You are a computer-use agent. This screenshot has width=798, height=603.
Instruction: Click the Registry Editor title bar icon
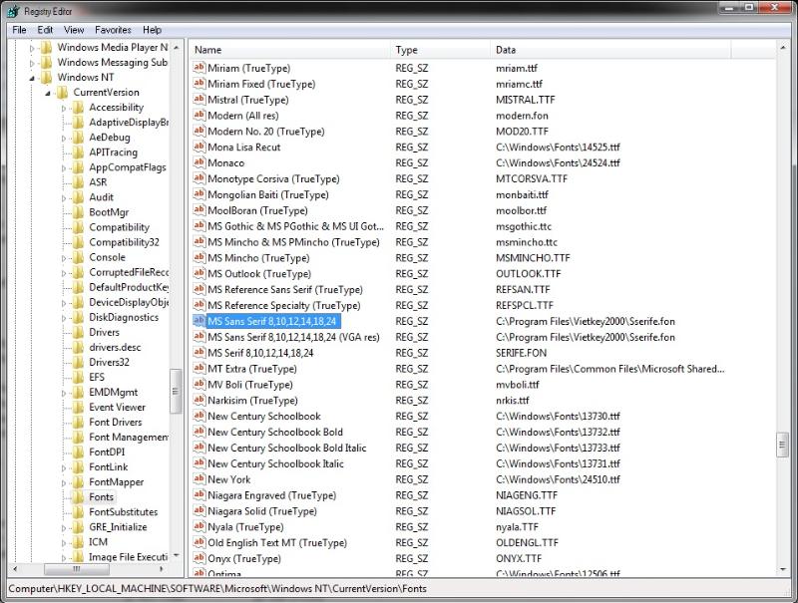[x=14, y=8]
